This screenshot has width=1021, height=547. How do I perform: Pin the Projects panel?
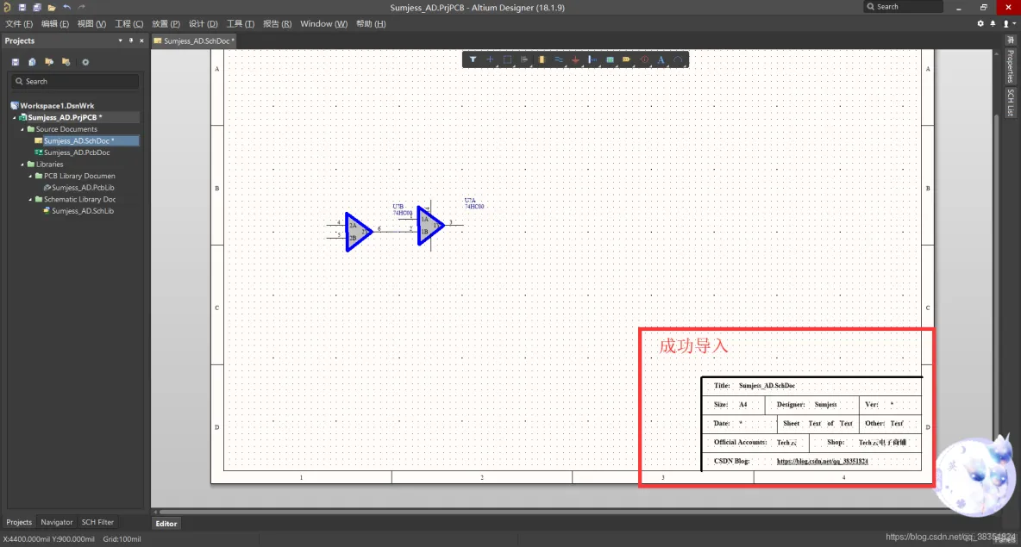[x=131, y=40]
